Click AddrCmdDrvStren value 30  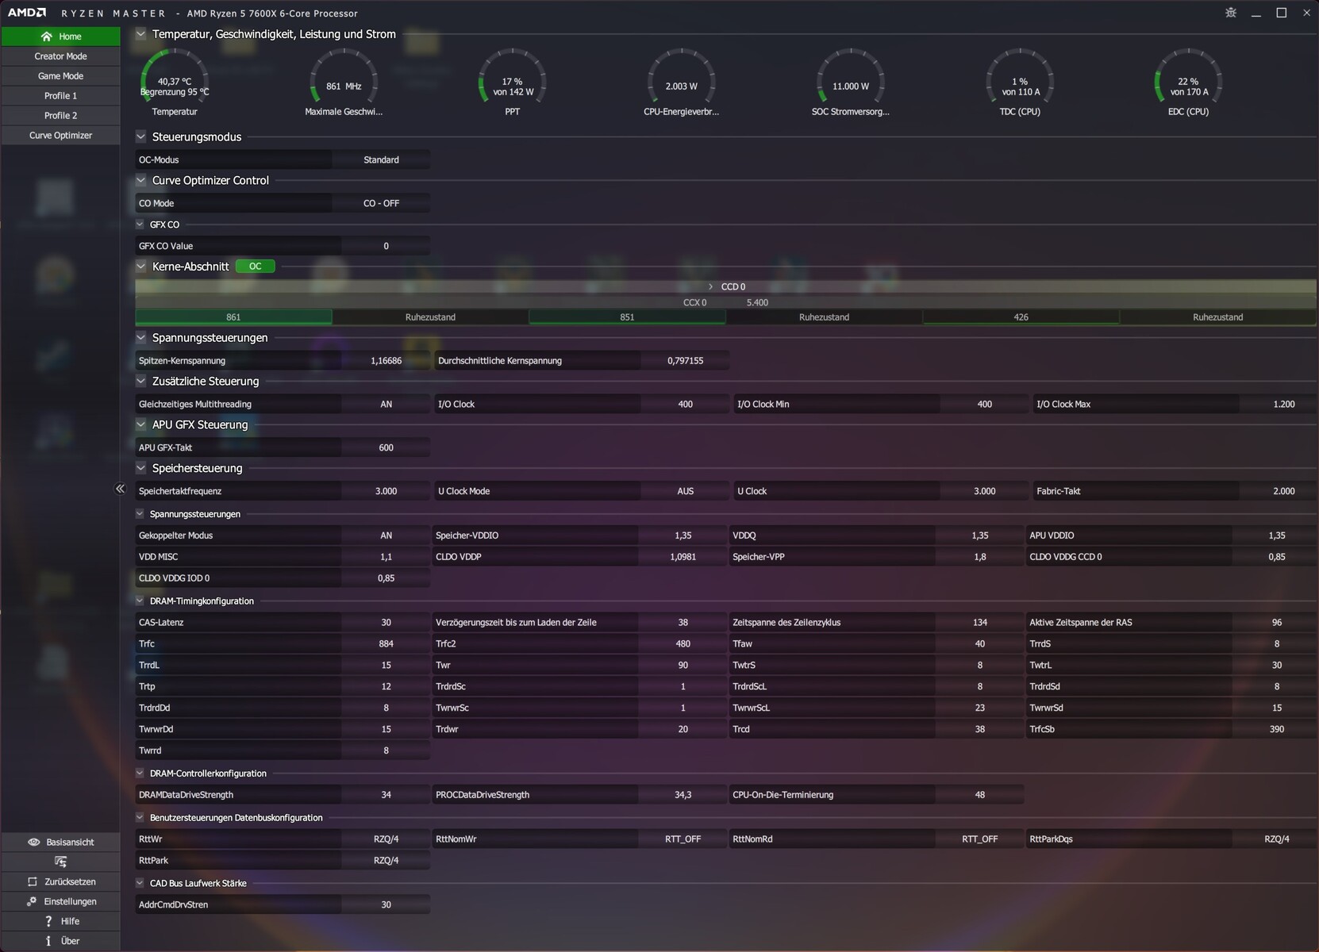click(386, 904)
